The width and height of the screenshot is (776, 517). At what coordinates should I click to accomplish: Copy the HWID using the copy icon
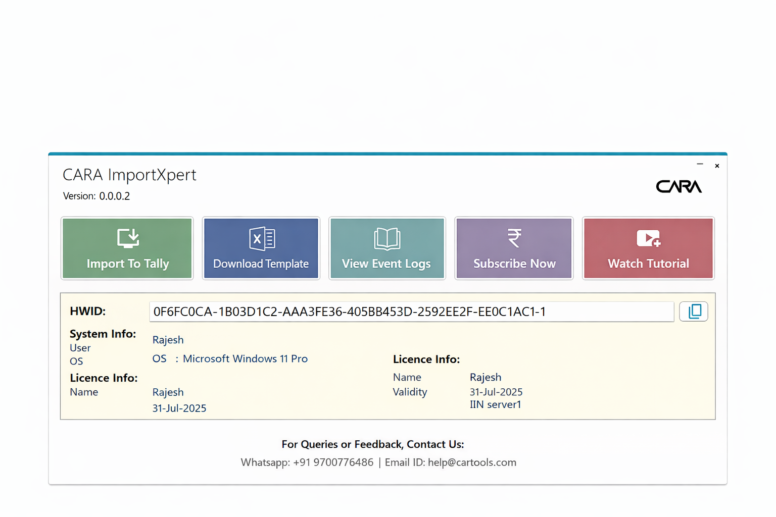(x=694, y=312)
